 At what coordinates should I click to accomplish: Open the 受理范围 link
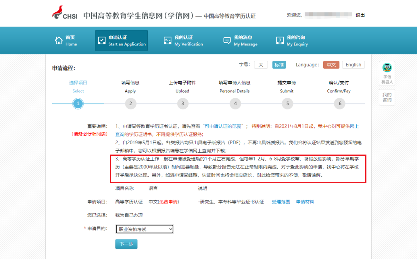281,202
